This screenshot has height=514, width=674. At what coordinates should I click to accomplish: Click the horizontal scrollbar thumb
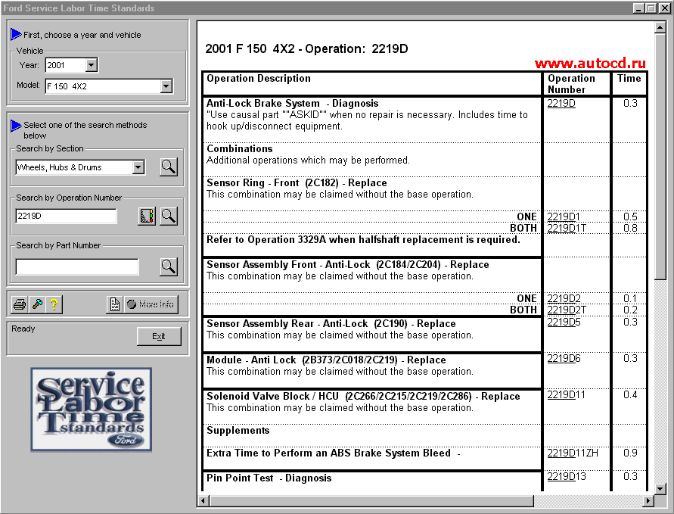tap(371, 500)
